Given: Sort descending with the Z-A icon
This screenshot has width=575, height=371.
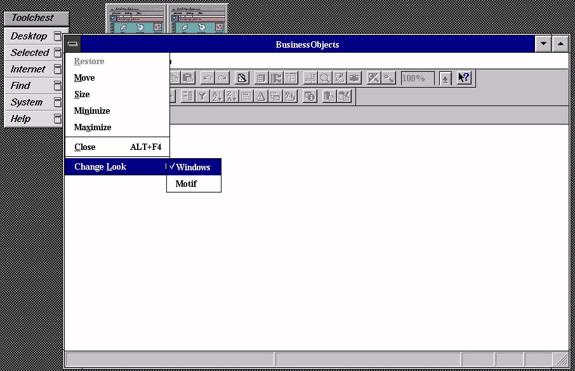Looking at the screenshot, I should point(231,97).
